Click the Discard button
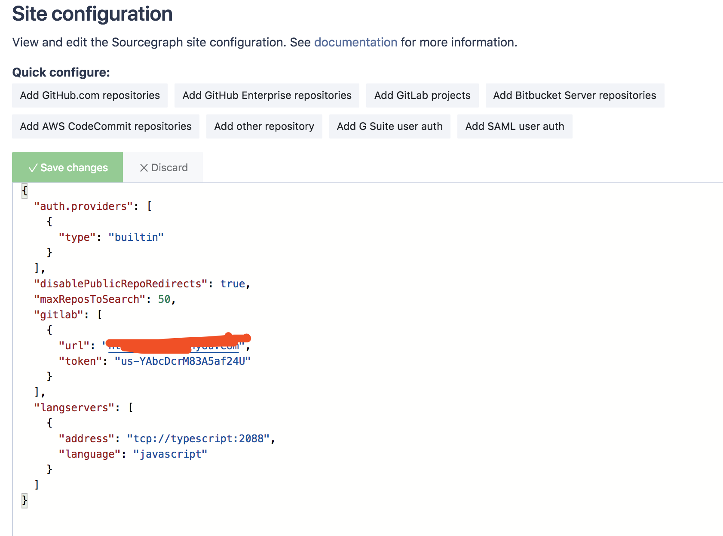 pos(163,167)
